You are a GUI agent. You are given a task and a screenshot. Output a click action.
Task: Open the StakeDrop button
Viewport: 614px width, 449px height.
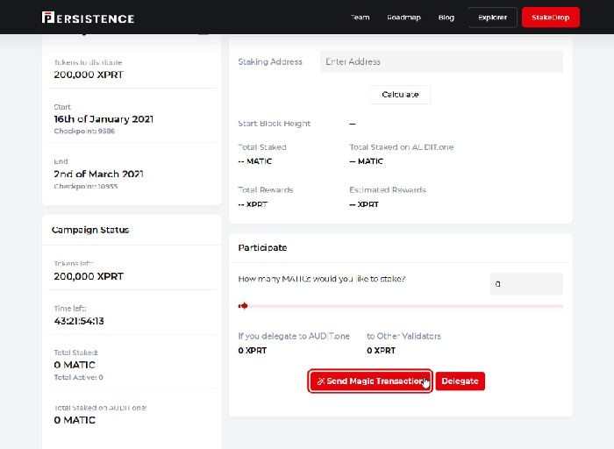click(551, 18)
